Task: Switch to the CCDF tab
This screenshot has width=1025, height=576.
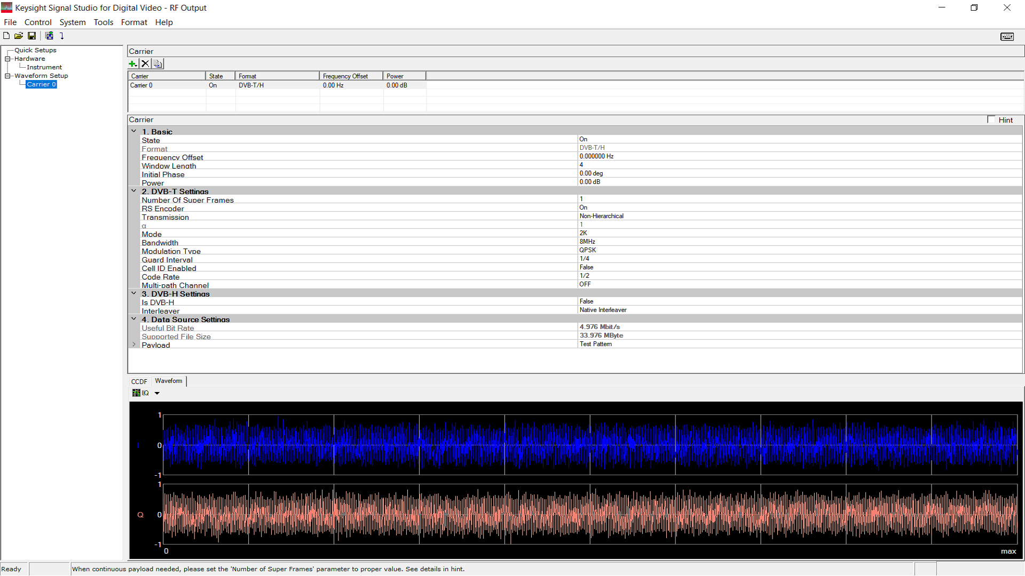Action: [x=139, y=381]
